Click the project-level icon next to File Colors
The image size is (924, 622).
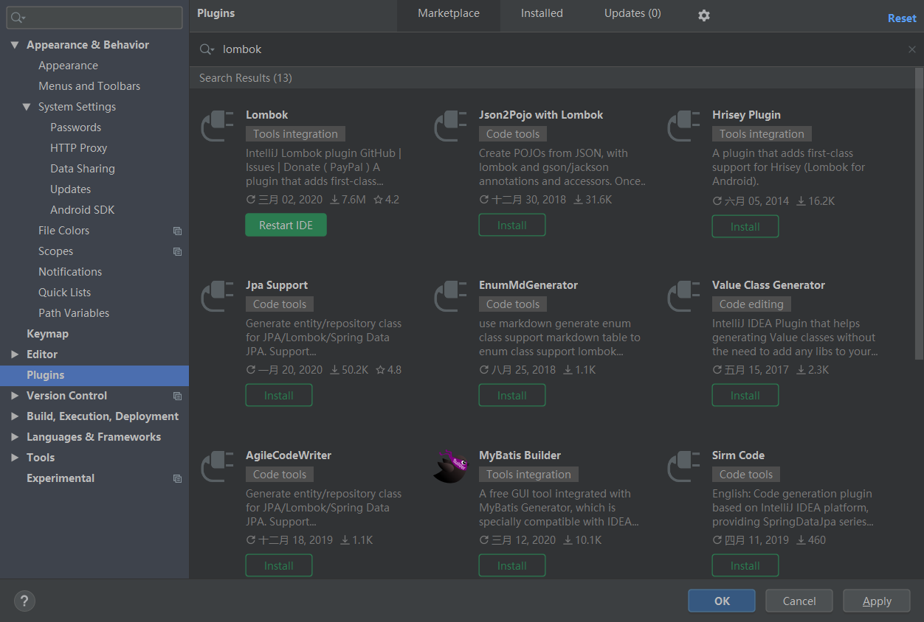point(177,231)
